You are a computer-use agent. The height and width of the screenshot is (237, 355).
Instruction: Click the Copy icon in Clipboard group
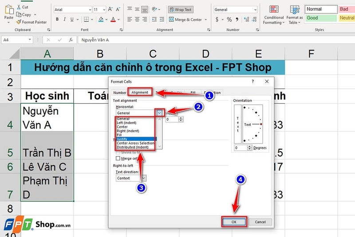click(x=19, y=15)
